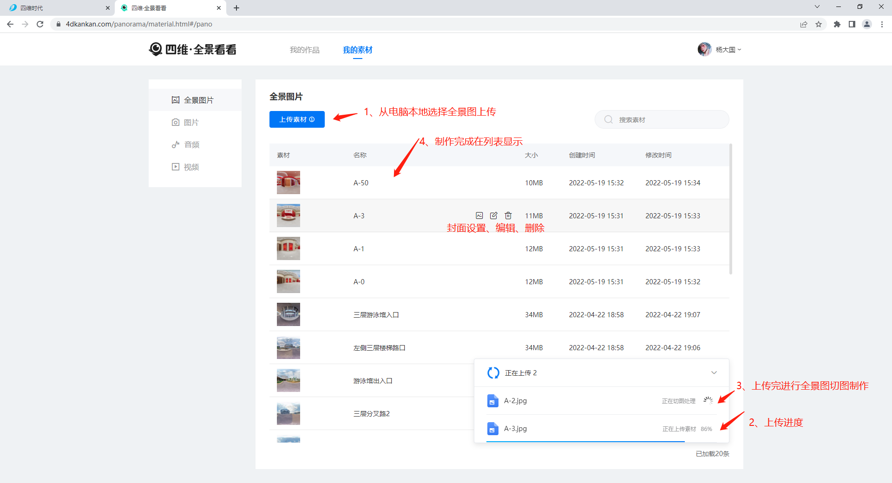Viewport: 892px width, 483px height.
Task: Open the browser tab search dropdown
Action: [x=817, y=7]
